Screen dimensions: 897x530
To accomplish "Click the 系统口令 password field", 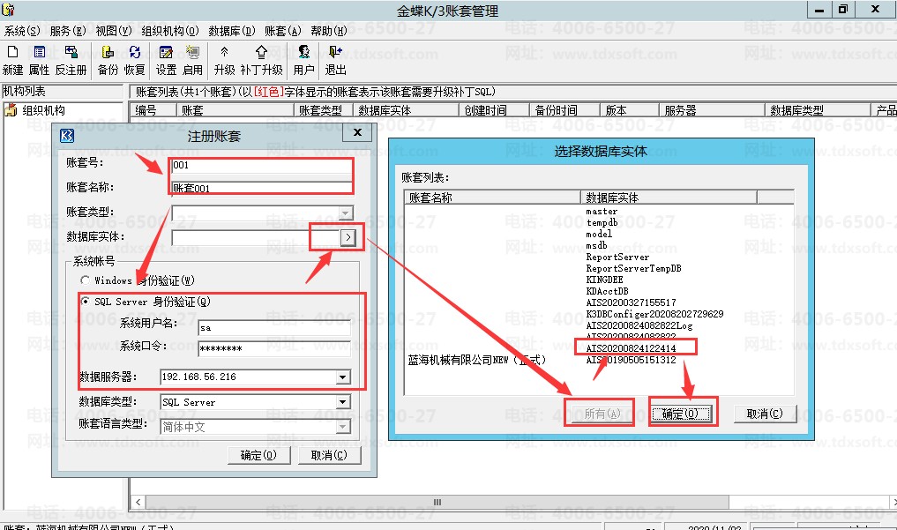I will tap(274, 348).
